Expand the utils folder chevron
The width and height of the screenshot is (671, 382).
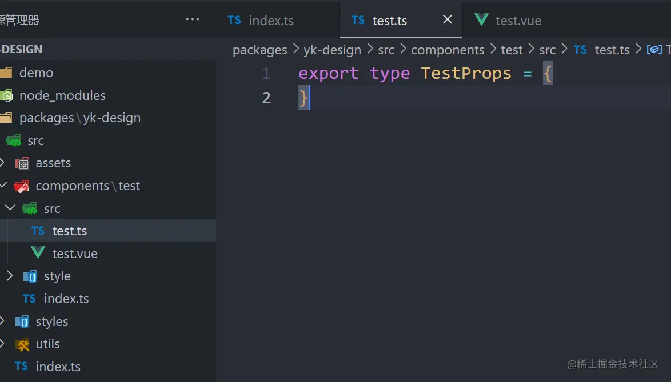click(x=2, y=343)
